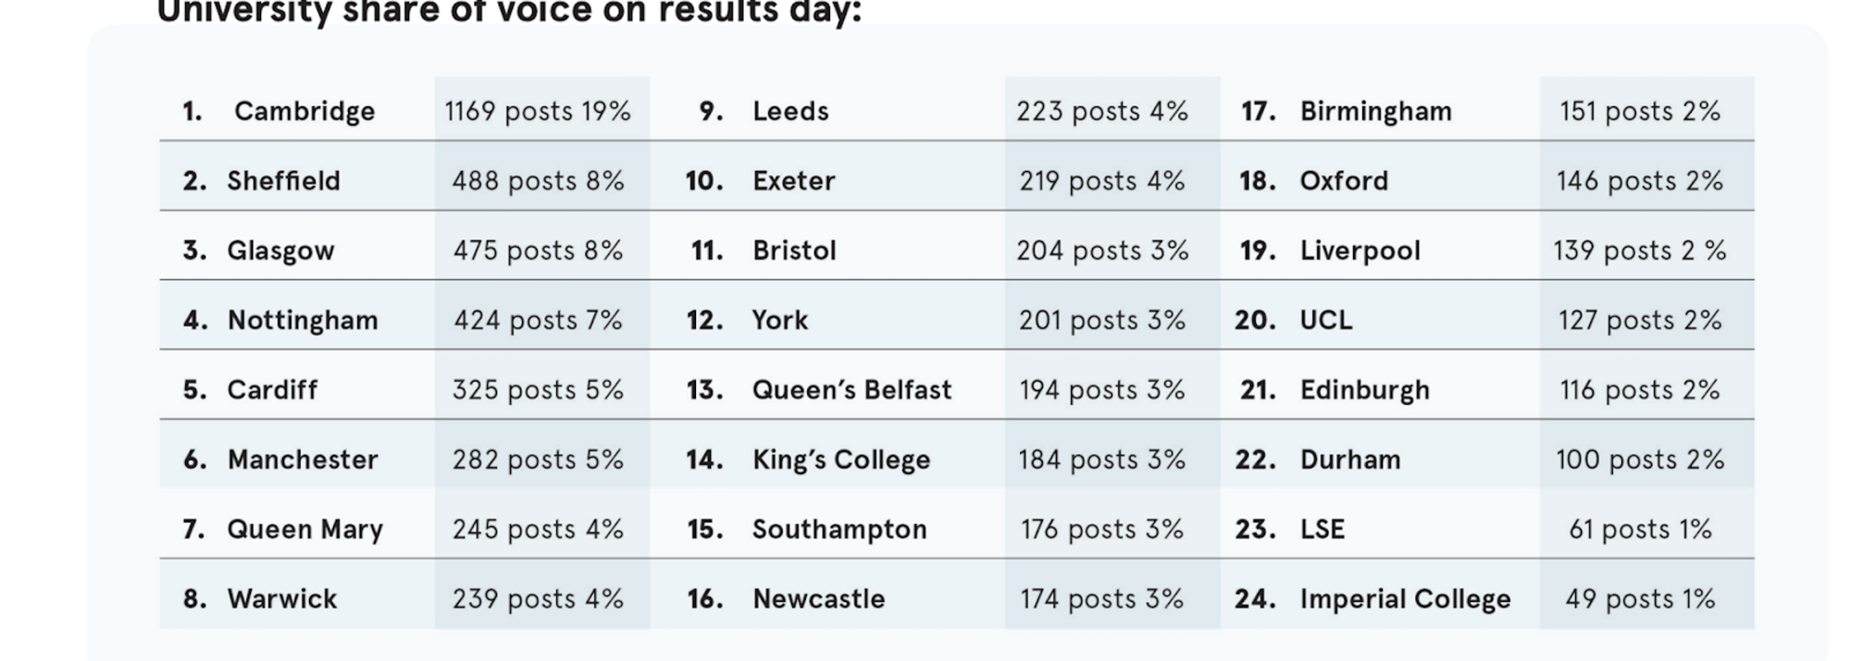Image resolution: width=1851 pixels, height=661 pixels.
Task: Select the Durham row label
Action: coord(1349,459)
